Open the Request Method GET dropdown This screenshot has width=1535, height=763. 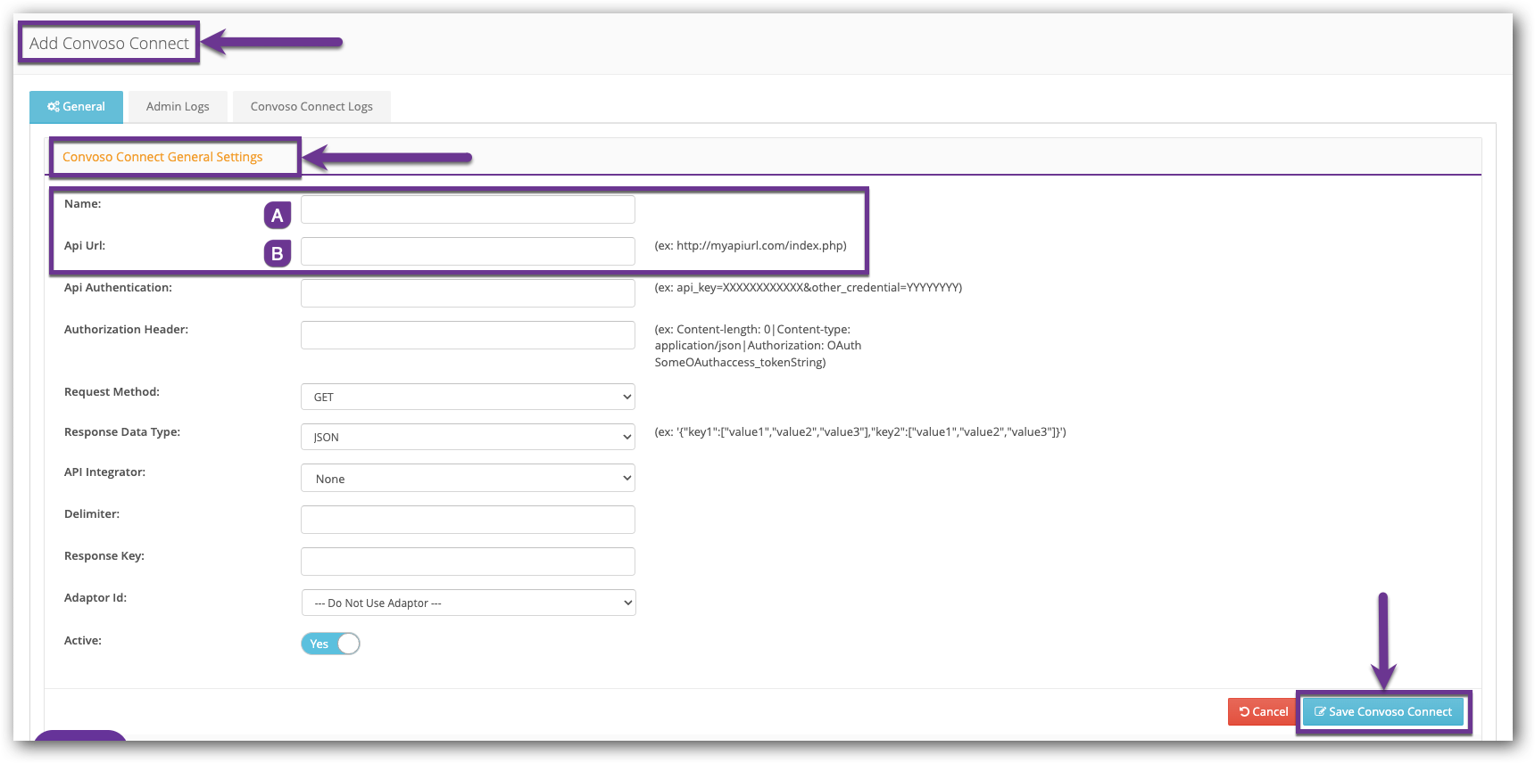[468, 397]
